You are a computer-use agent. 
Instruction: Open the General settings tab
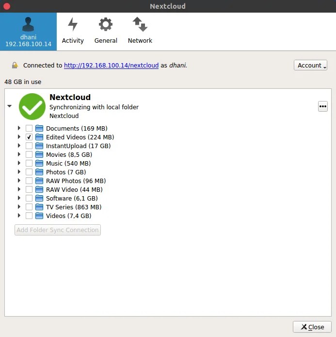(x=106, y=32)
